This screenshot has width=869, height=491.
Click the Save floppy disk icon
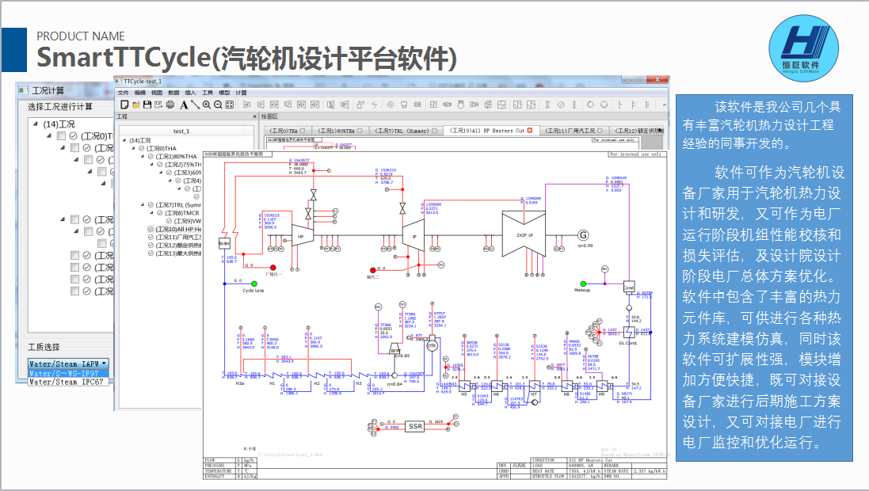(x=147, y=105)
